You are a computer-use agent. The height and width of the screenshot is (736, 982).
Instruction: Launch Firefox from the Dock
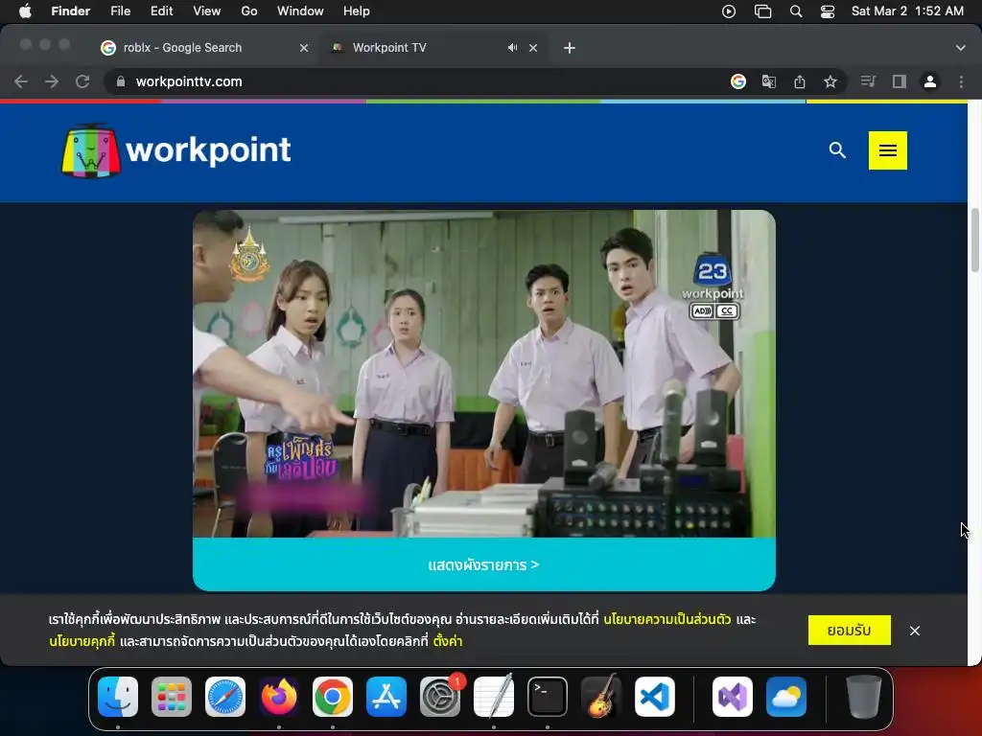click(279, 697)
